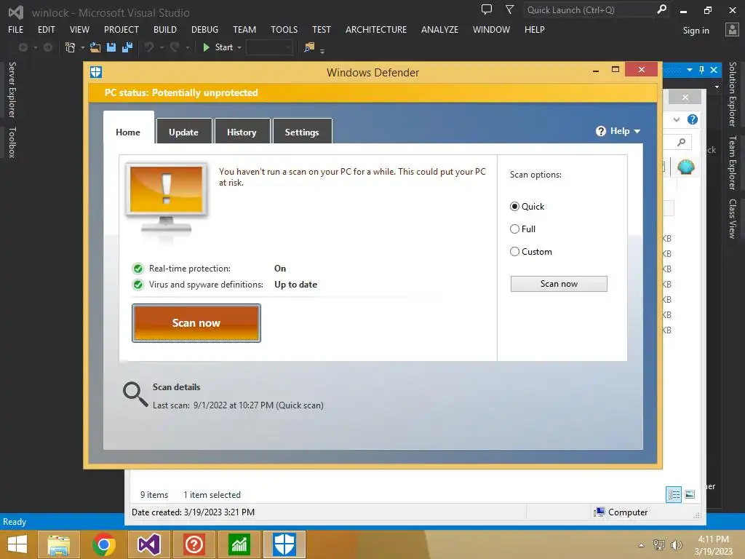Click the Quick Launch search magnifier icon
Viewport: 745px width, 559px height.
661,9
